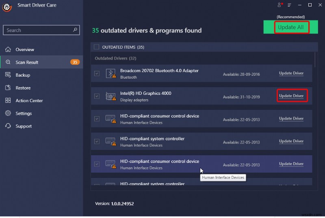Click the driver list vertical scrollbar

point(315,60)
